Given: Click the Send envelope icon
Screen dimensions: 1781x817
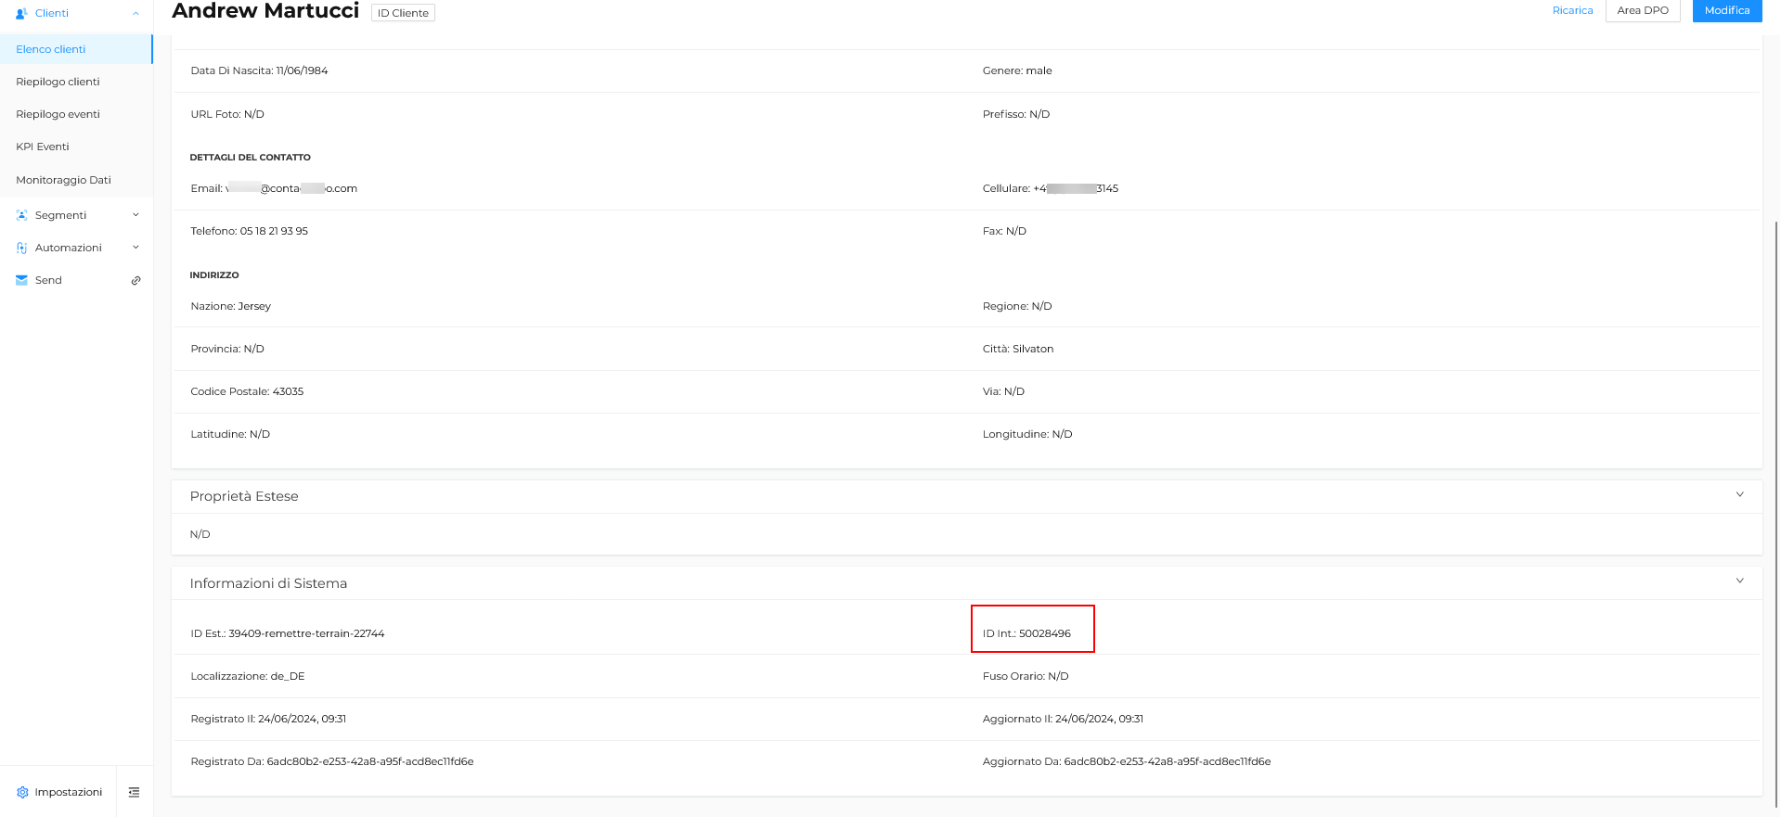Looking at the screenshot, I should [x=22, y=280].
